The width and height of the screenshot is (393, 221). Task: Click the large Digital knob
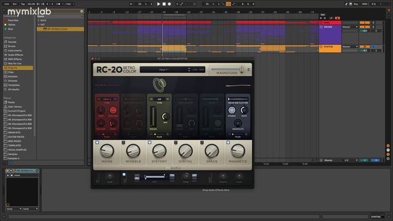pyautogui.click(x=185, y=151)
